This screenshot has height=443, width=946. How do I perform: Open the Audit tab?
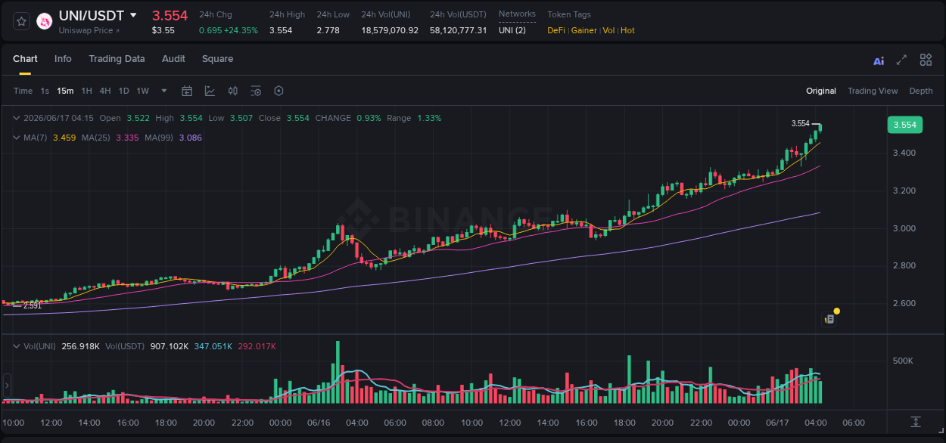pyautogui.click(x=173, y=59)
